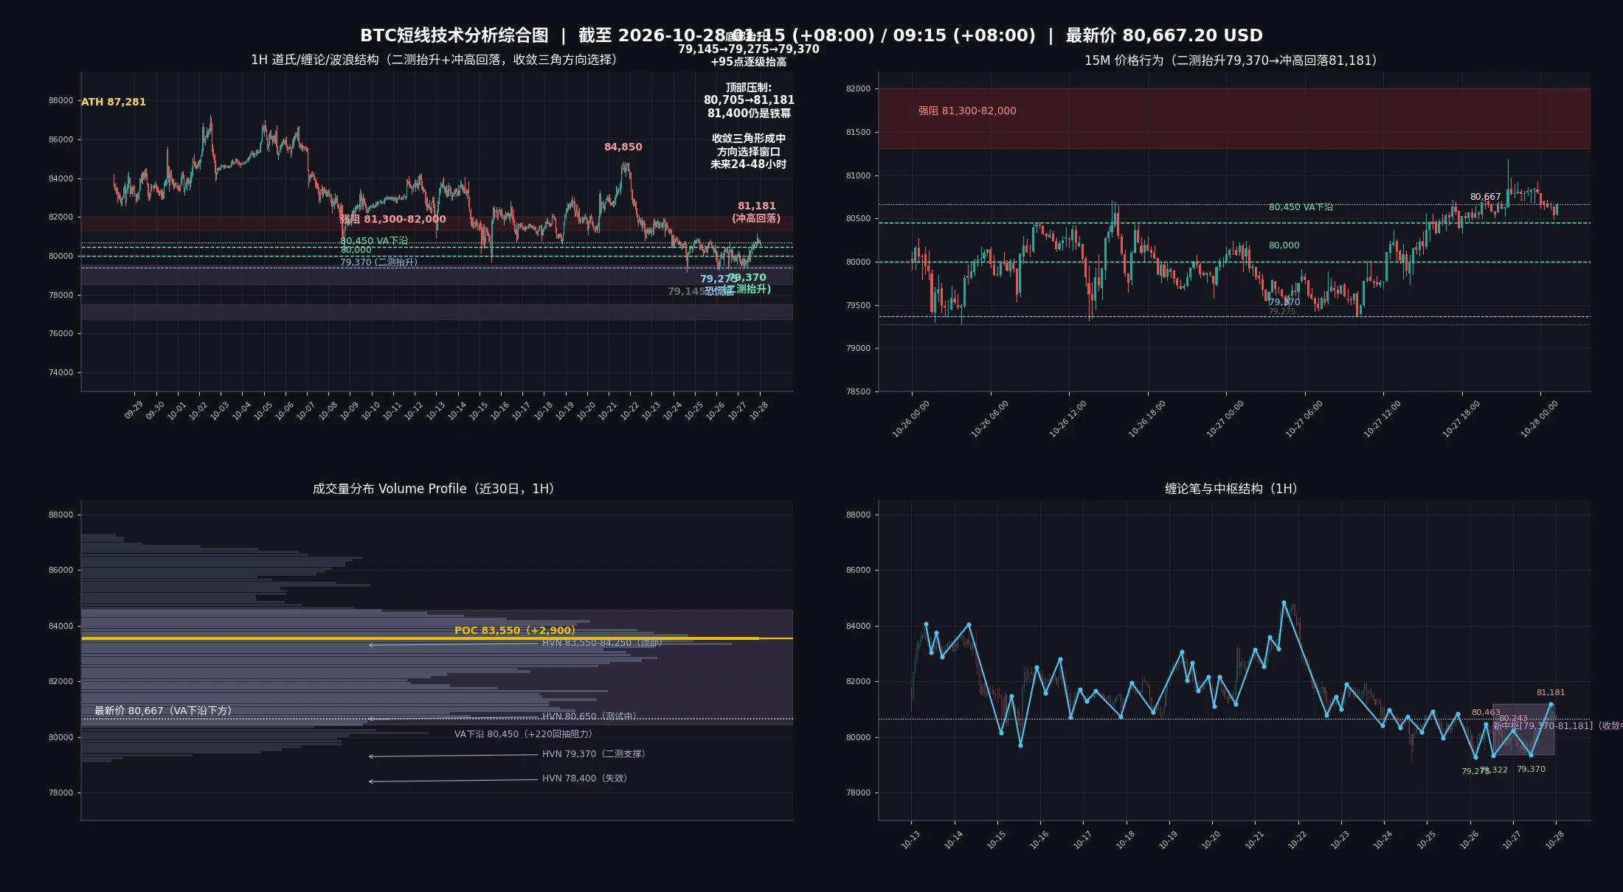Click the purple 新中枢 box in 缠论 chart

point(1523,730)
